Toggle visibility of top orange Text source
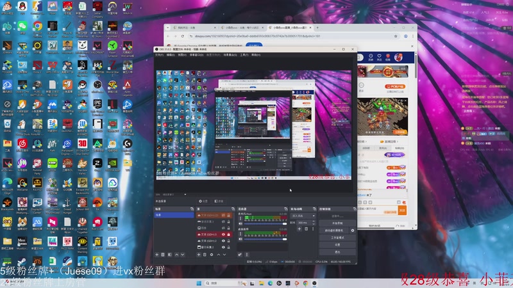The height and width of the screenshot is (288, 513). click(x=223, y=215)
